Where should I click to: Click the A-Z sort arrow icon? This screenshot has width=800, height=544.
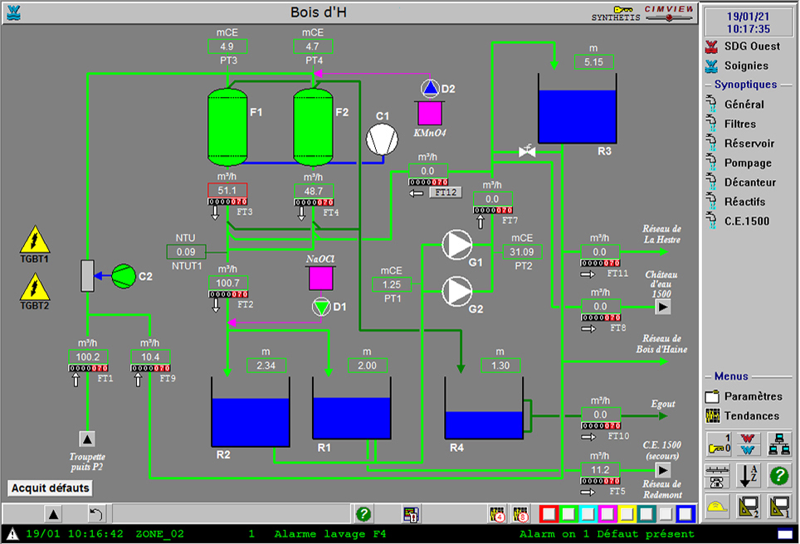[x=748, y=476]
